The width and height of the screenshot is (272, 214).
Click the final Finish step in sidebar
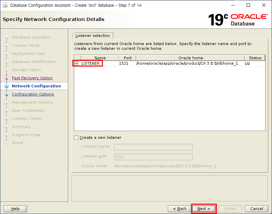click(17, 143)
